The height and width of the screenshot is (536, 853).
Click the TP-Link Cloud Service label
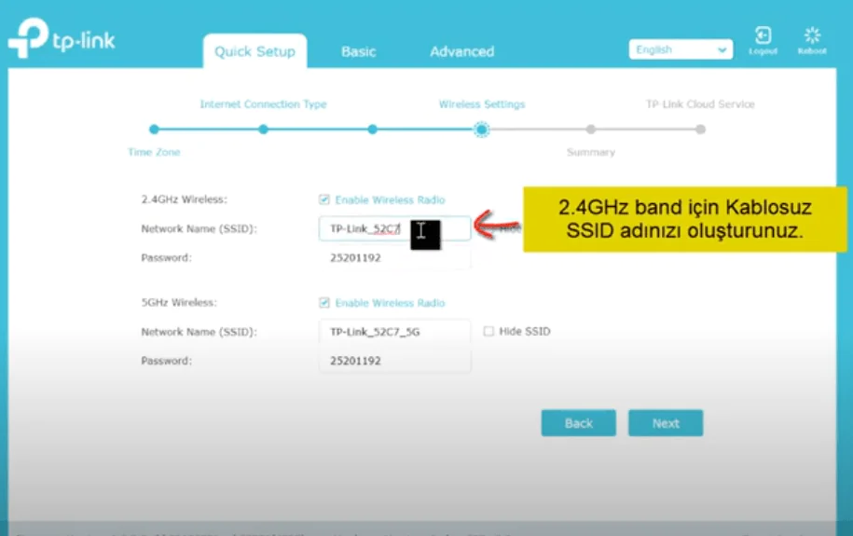tap(700, 103)
